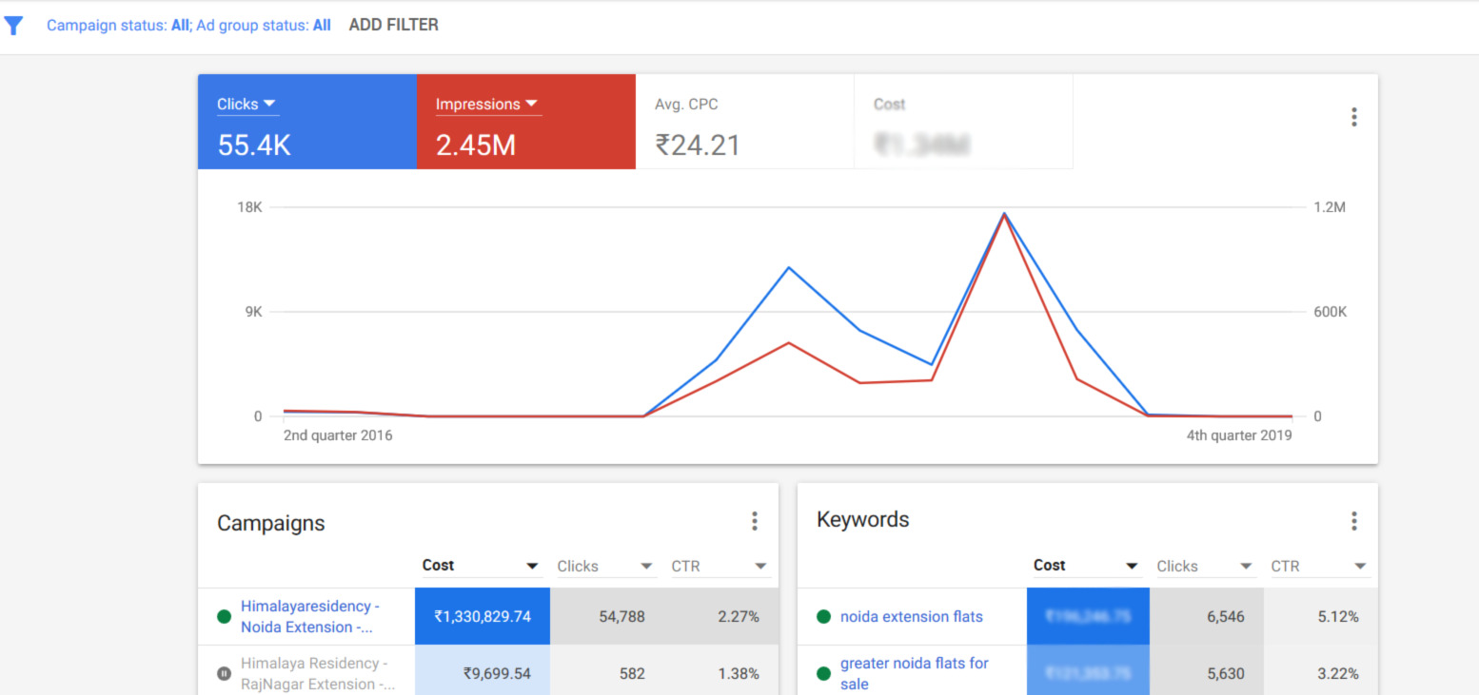Open the Keywords card three-dot menu
This screenshot has height=695, width=1479.
[x=1353, y=521]
